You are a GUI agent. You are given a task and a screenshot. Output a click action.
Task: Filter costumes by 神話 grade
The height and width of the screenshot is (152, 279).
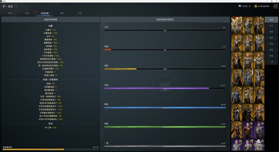271,32
